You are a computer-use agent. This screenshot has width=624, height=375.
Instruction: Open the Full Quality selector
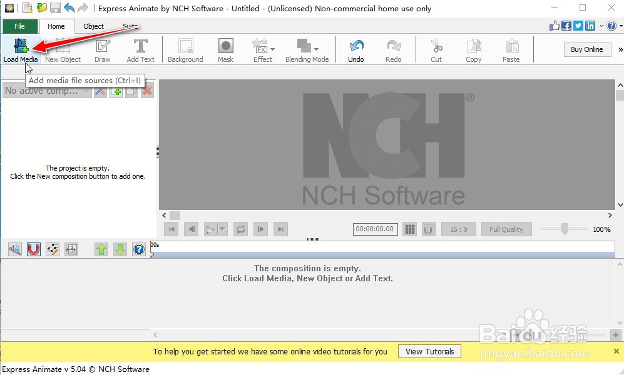pos(506,229)
